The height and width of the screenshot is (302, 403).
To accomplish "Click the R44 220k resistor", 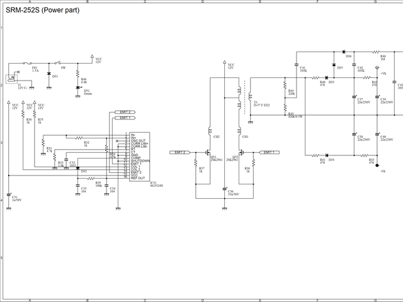I will (285, 92).
